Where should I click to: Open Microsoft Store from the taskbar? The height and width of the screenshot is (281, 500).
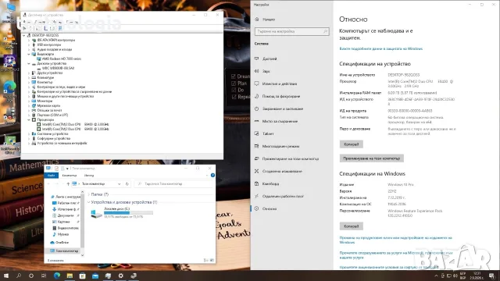point(83,276)
